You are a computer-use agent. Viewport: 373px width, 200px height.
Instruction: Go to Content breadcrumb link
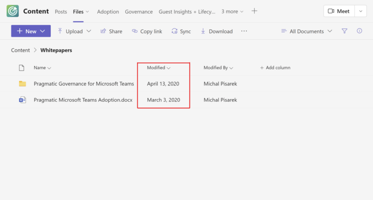click(20, 50)
